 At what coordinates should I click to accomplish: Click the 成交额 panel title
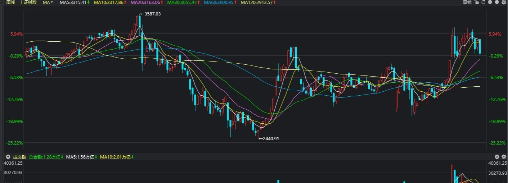19,157
